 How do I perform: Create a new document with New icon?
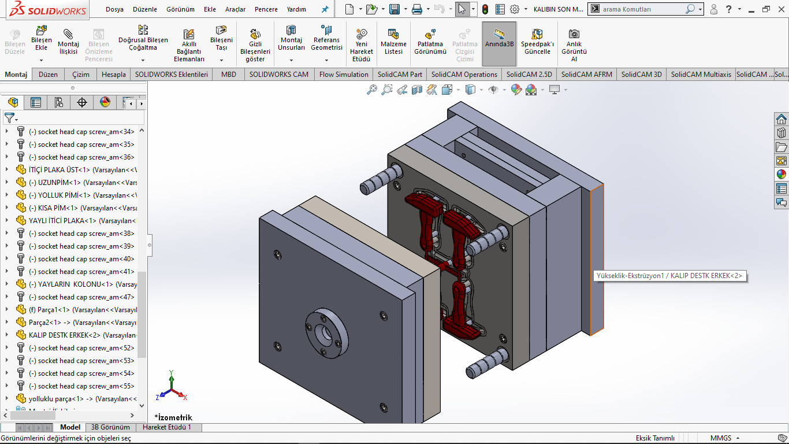(349, 9)
